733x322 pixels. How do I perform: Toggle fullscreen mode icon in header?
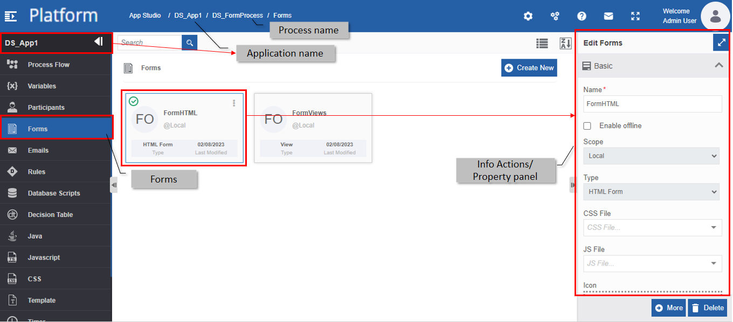pyautogui.click(x=635, y=16)
